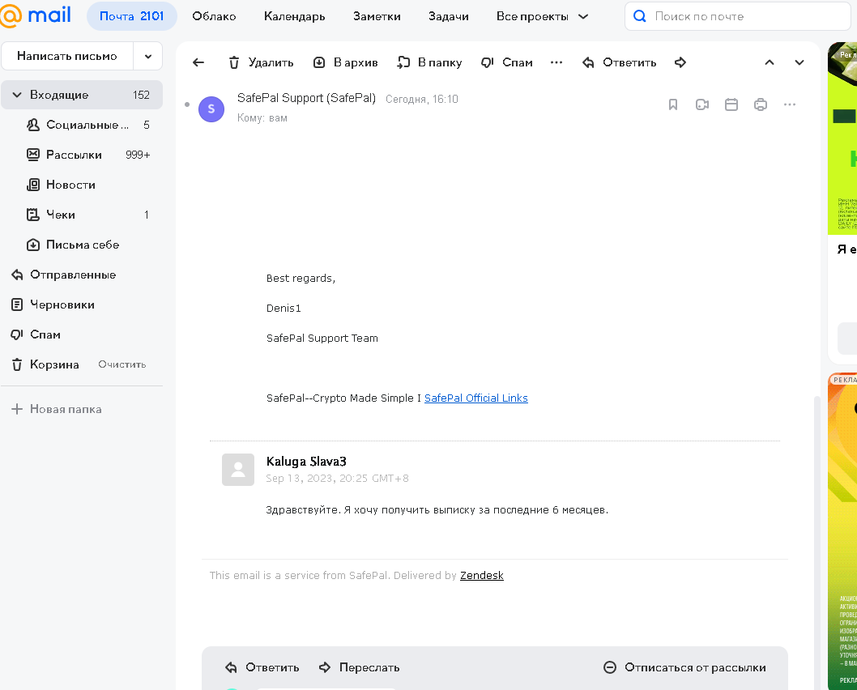Screen dimensions: 857x690
Task: Open Социальные folder
Action: (87, 125)
